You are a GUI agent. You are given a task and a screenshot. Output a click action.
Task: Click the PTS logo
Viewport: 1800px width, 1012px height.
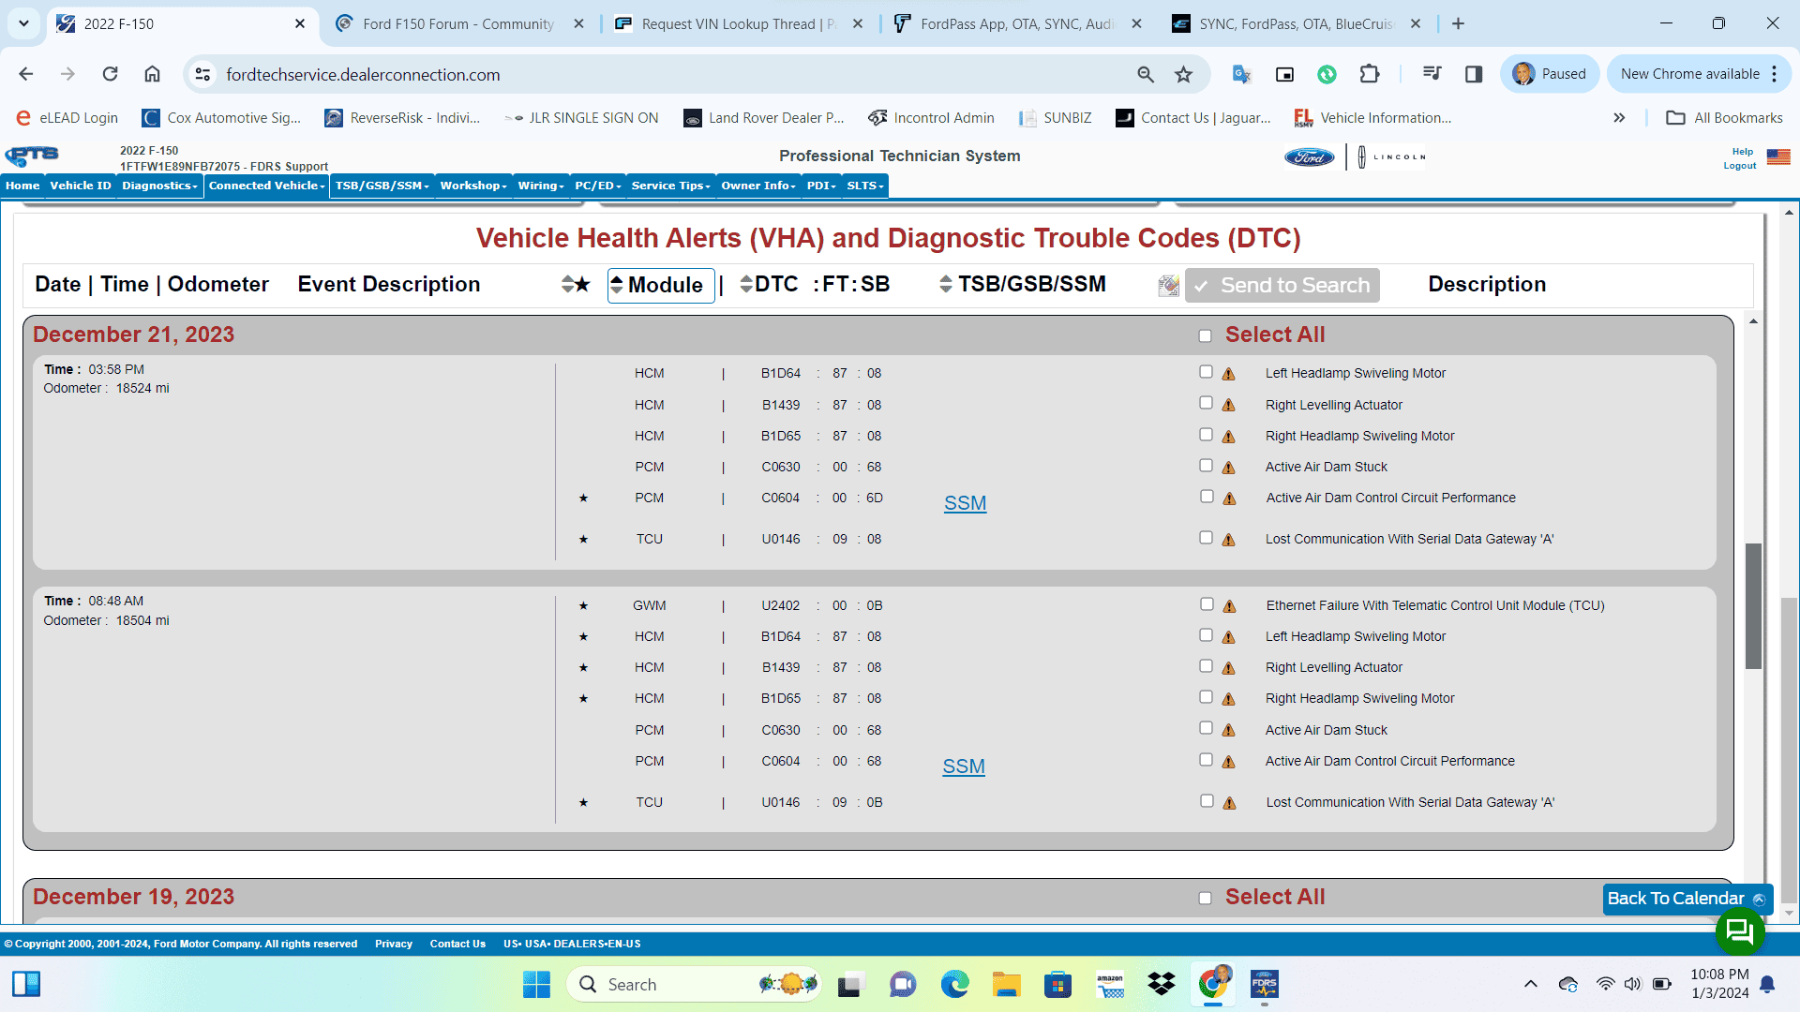32,156
